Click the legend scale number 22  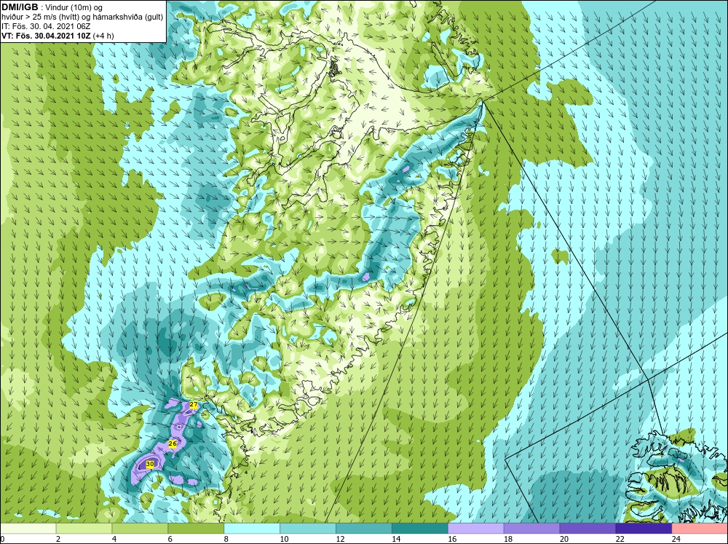coord(620,539)
